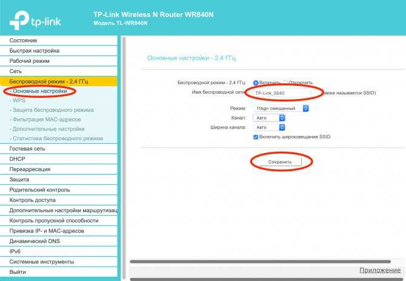Click the Основные настройки - 2,4 ГГц heading
Image resolution: width=406 pixels, height=281 pixels.
(x=191, y=58)
